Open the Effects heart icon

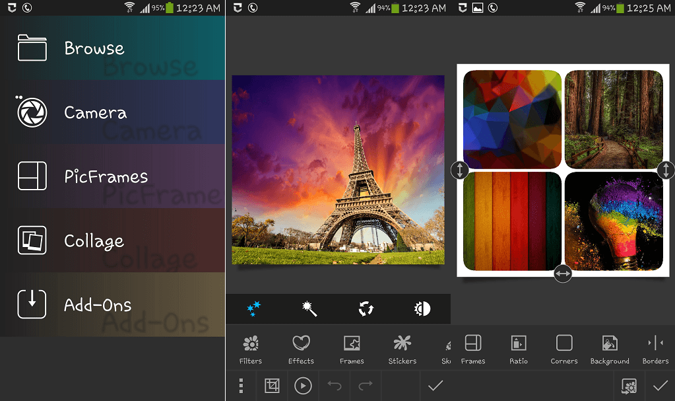301,344
